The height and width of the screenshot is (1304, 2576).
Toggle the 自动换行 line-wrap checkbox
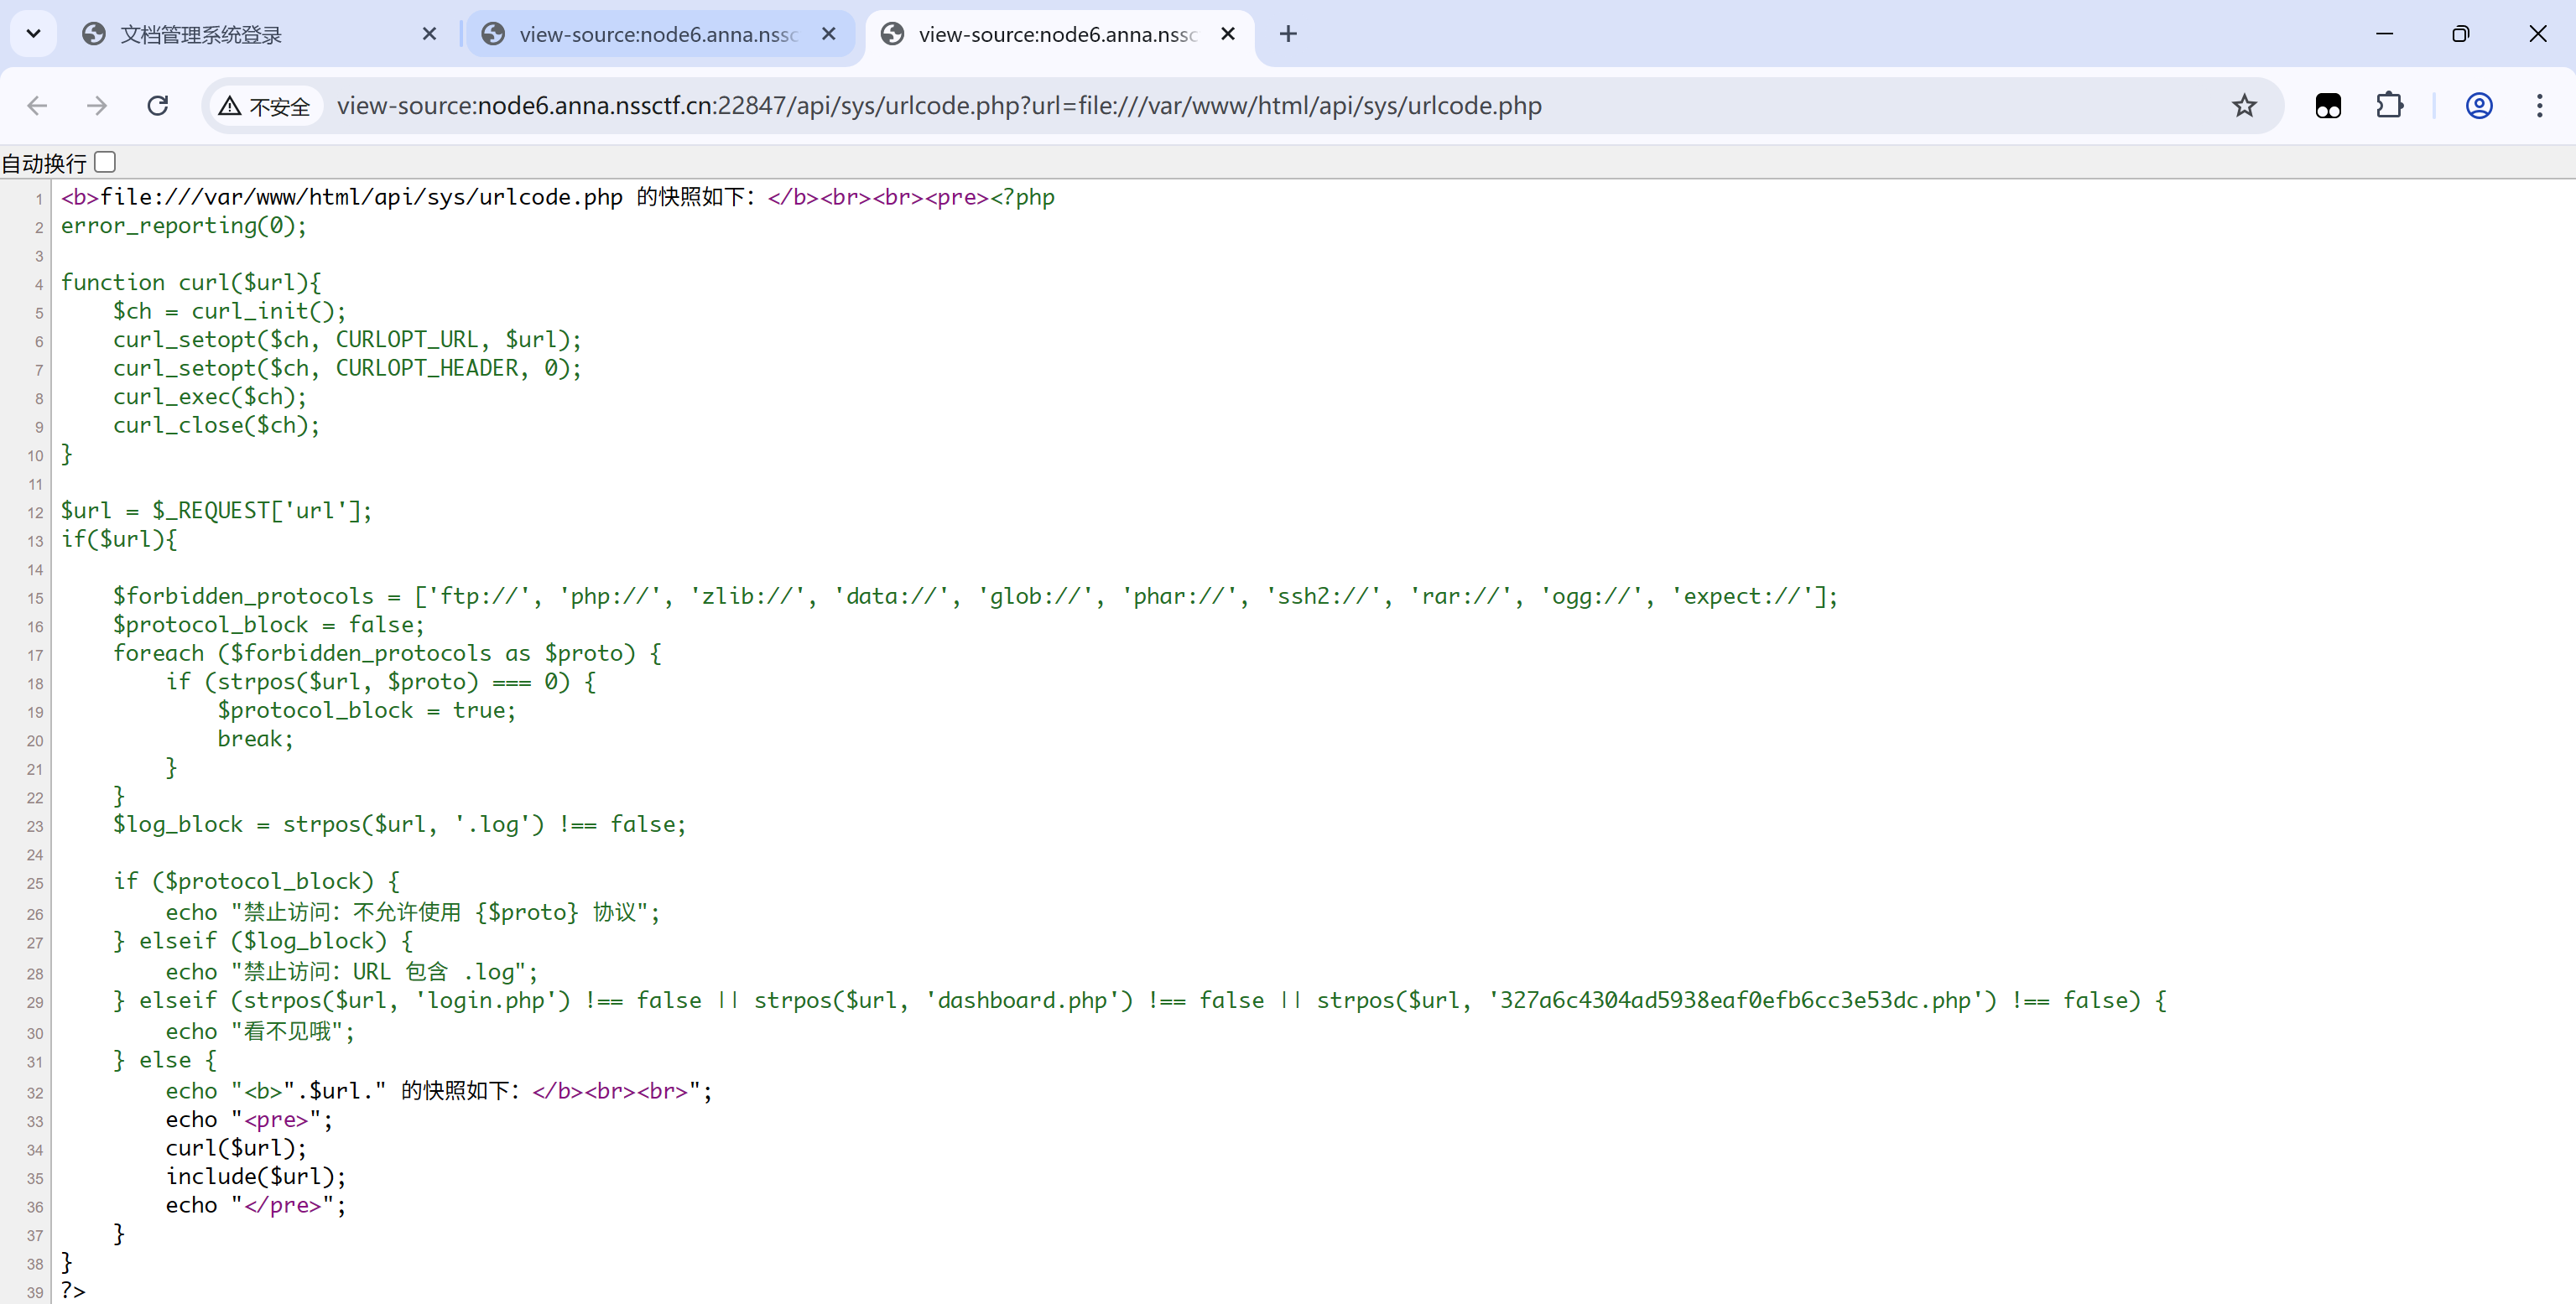click(x=106, y=162)
